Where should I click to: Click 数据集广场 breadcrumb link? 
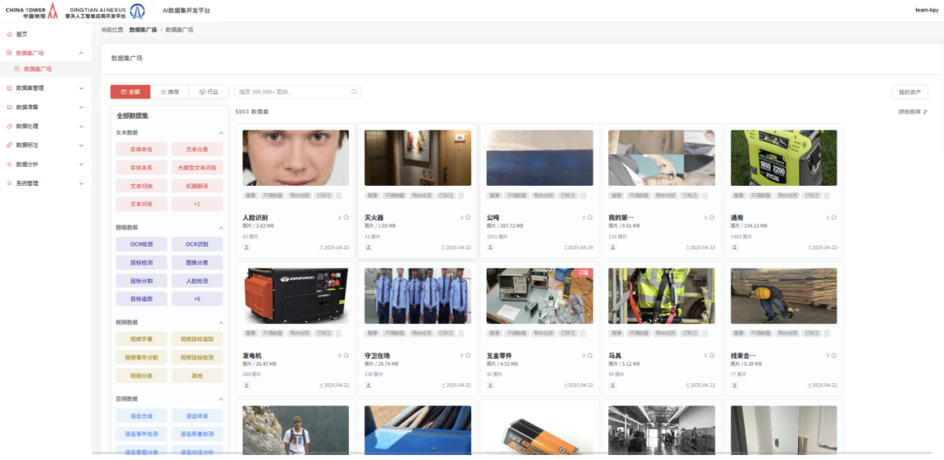(142, 30)
